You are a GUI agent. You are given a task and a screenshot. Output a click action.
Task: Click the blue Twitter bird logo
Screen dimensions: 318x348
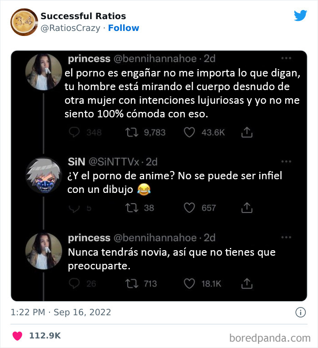click(x=300, y=16)
